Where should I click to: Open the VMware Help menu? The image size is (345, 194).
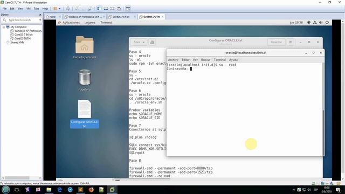click(x=45, y=9)
